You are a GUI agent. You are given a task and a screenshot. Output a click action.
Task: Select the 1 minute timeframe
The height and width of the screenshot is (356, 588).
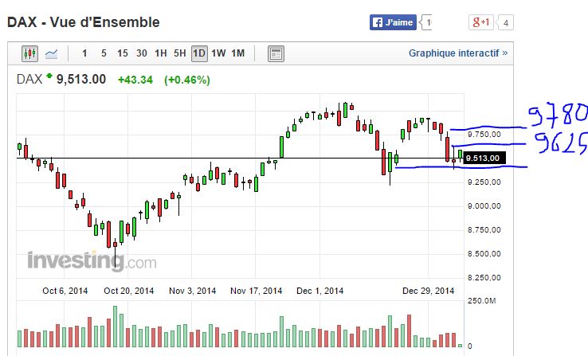pos(84,54)
